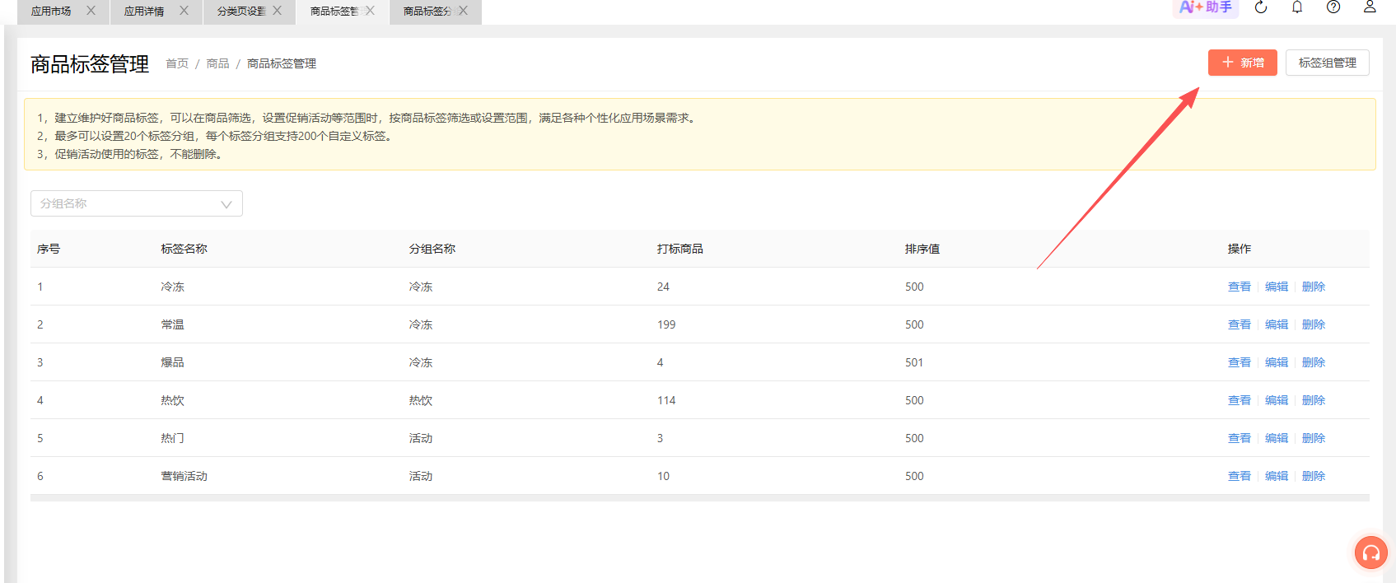Click the 501 sort value
The image size is (1396, 583).
914,362
